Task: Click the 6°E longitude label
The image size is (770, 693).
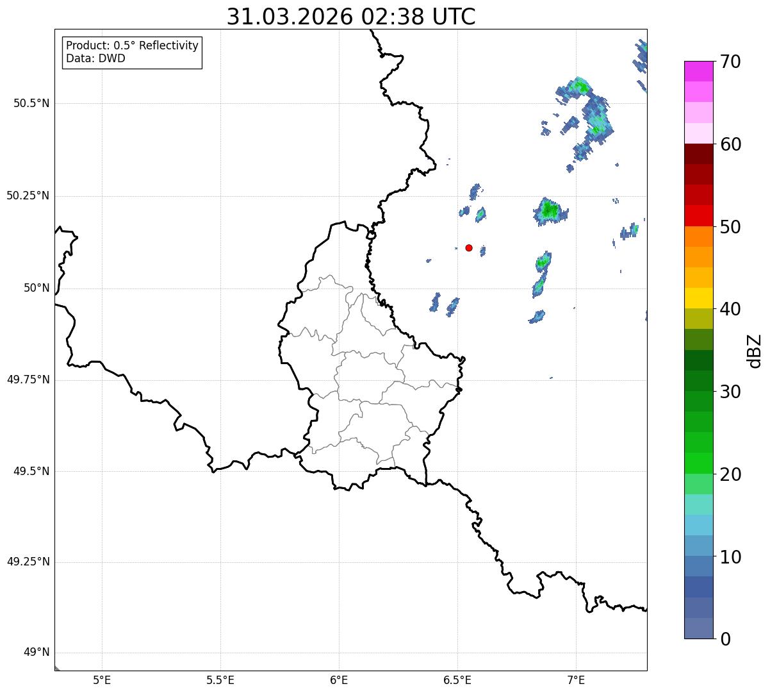Action: 339,680
